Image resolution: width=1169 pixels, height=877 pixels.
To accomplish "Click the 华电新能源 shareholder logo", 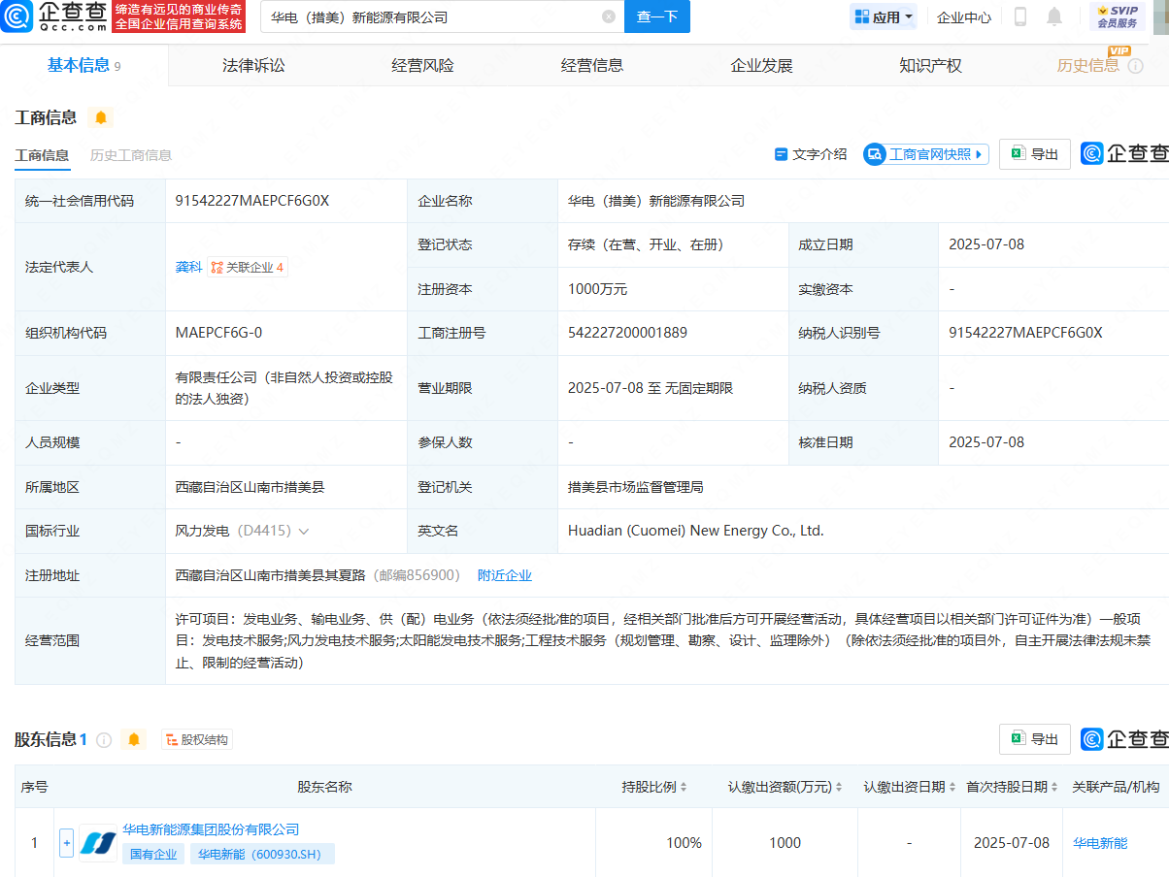I will point(97,843).
